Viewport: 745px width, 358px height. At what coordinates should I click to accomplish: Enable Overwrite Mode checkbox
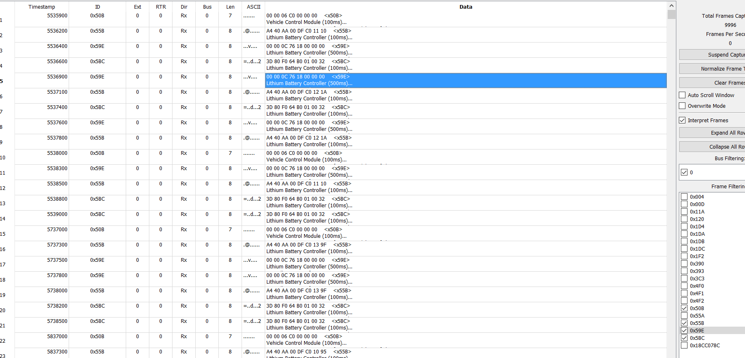click(683, 106)
